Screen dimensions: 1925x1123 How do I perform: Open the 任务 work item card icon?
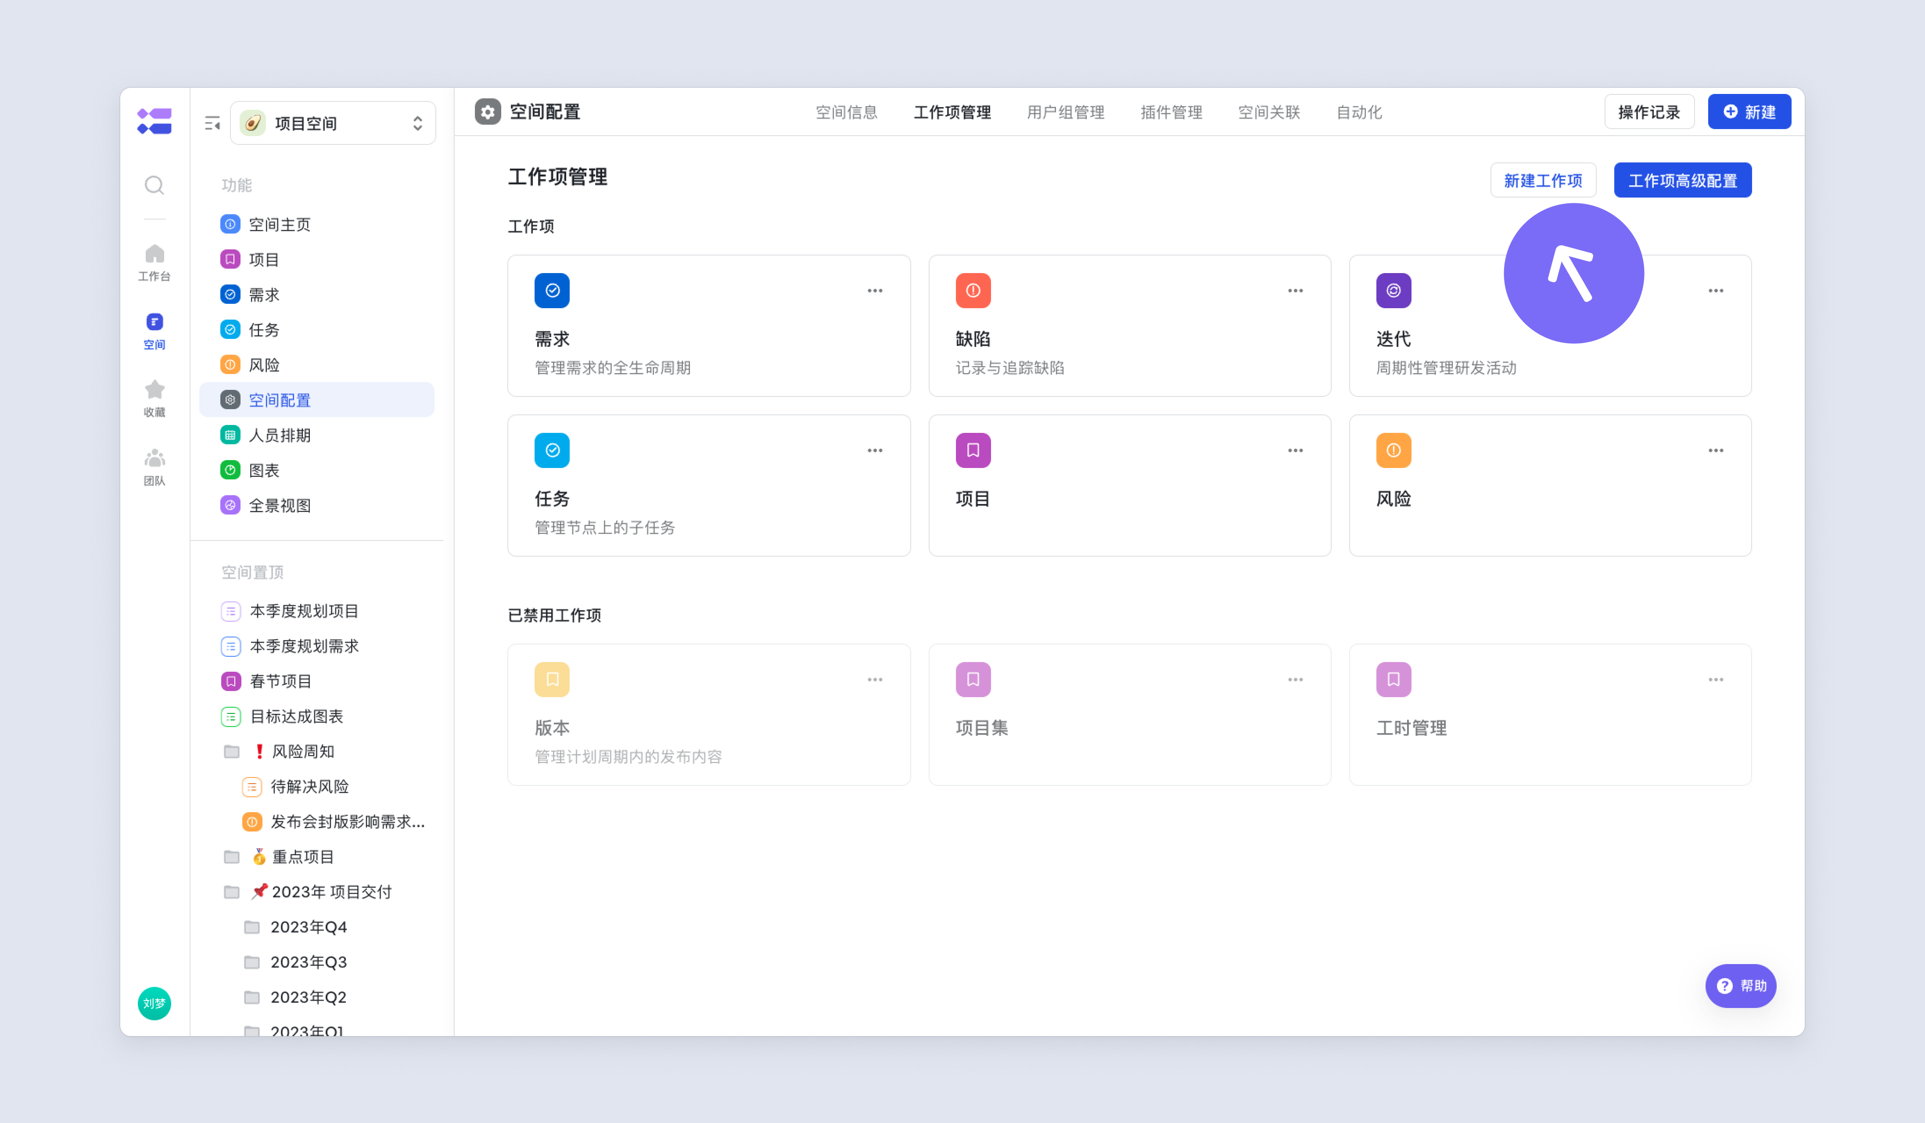[x=552, y=451]
